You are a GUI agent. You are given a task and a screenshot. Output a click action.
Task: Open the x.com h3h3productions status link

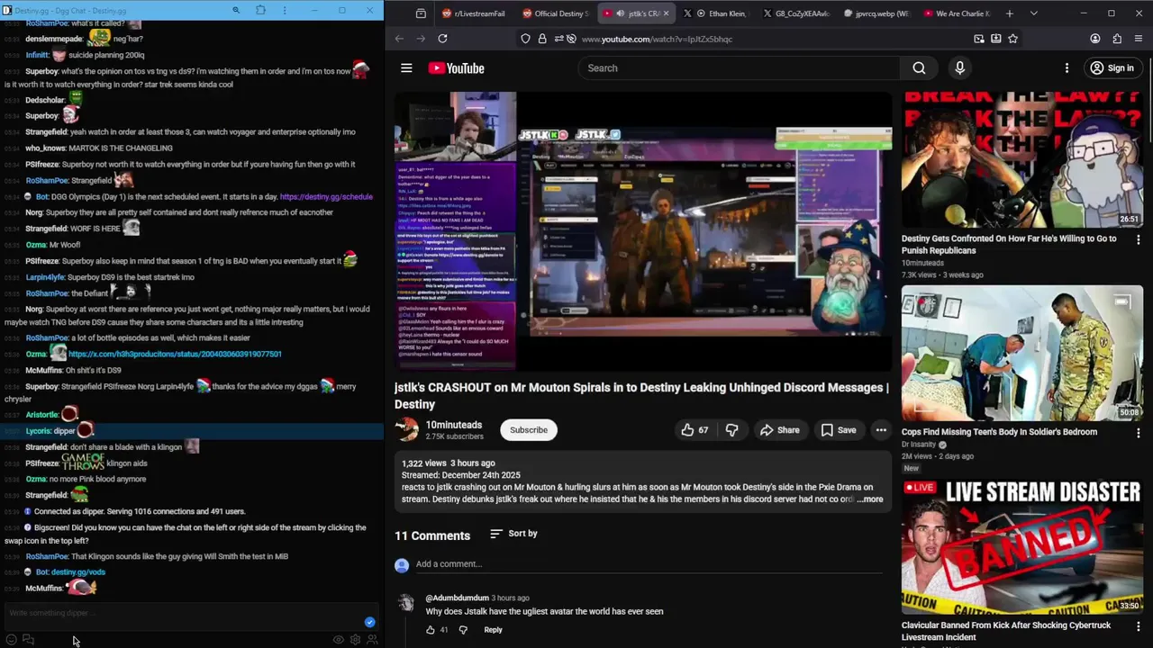(x=175, y=354)
